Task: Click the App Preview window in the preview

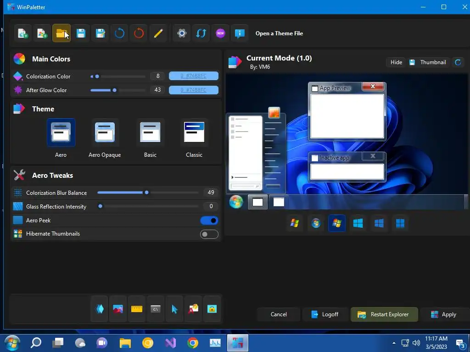Action: click(x=347, y=111)
